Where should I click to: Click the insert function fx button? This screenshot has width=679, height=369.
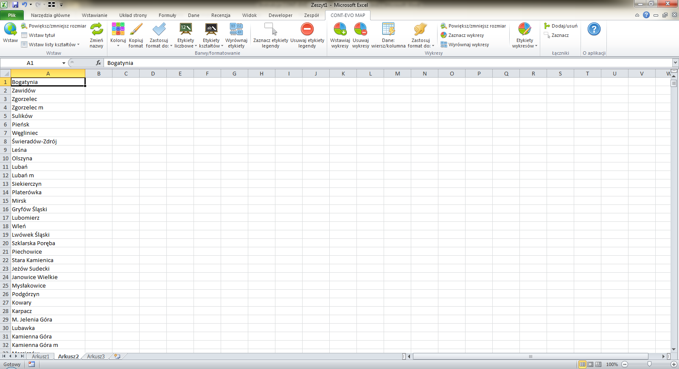point(98,63)
